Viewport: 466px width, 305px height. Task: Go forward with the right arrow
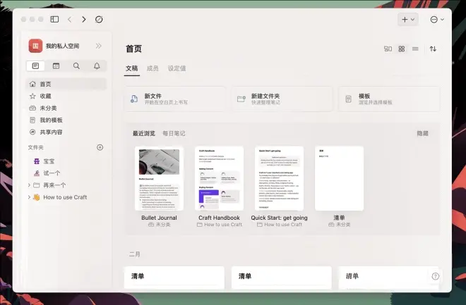84,19
